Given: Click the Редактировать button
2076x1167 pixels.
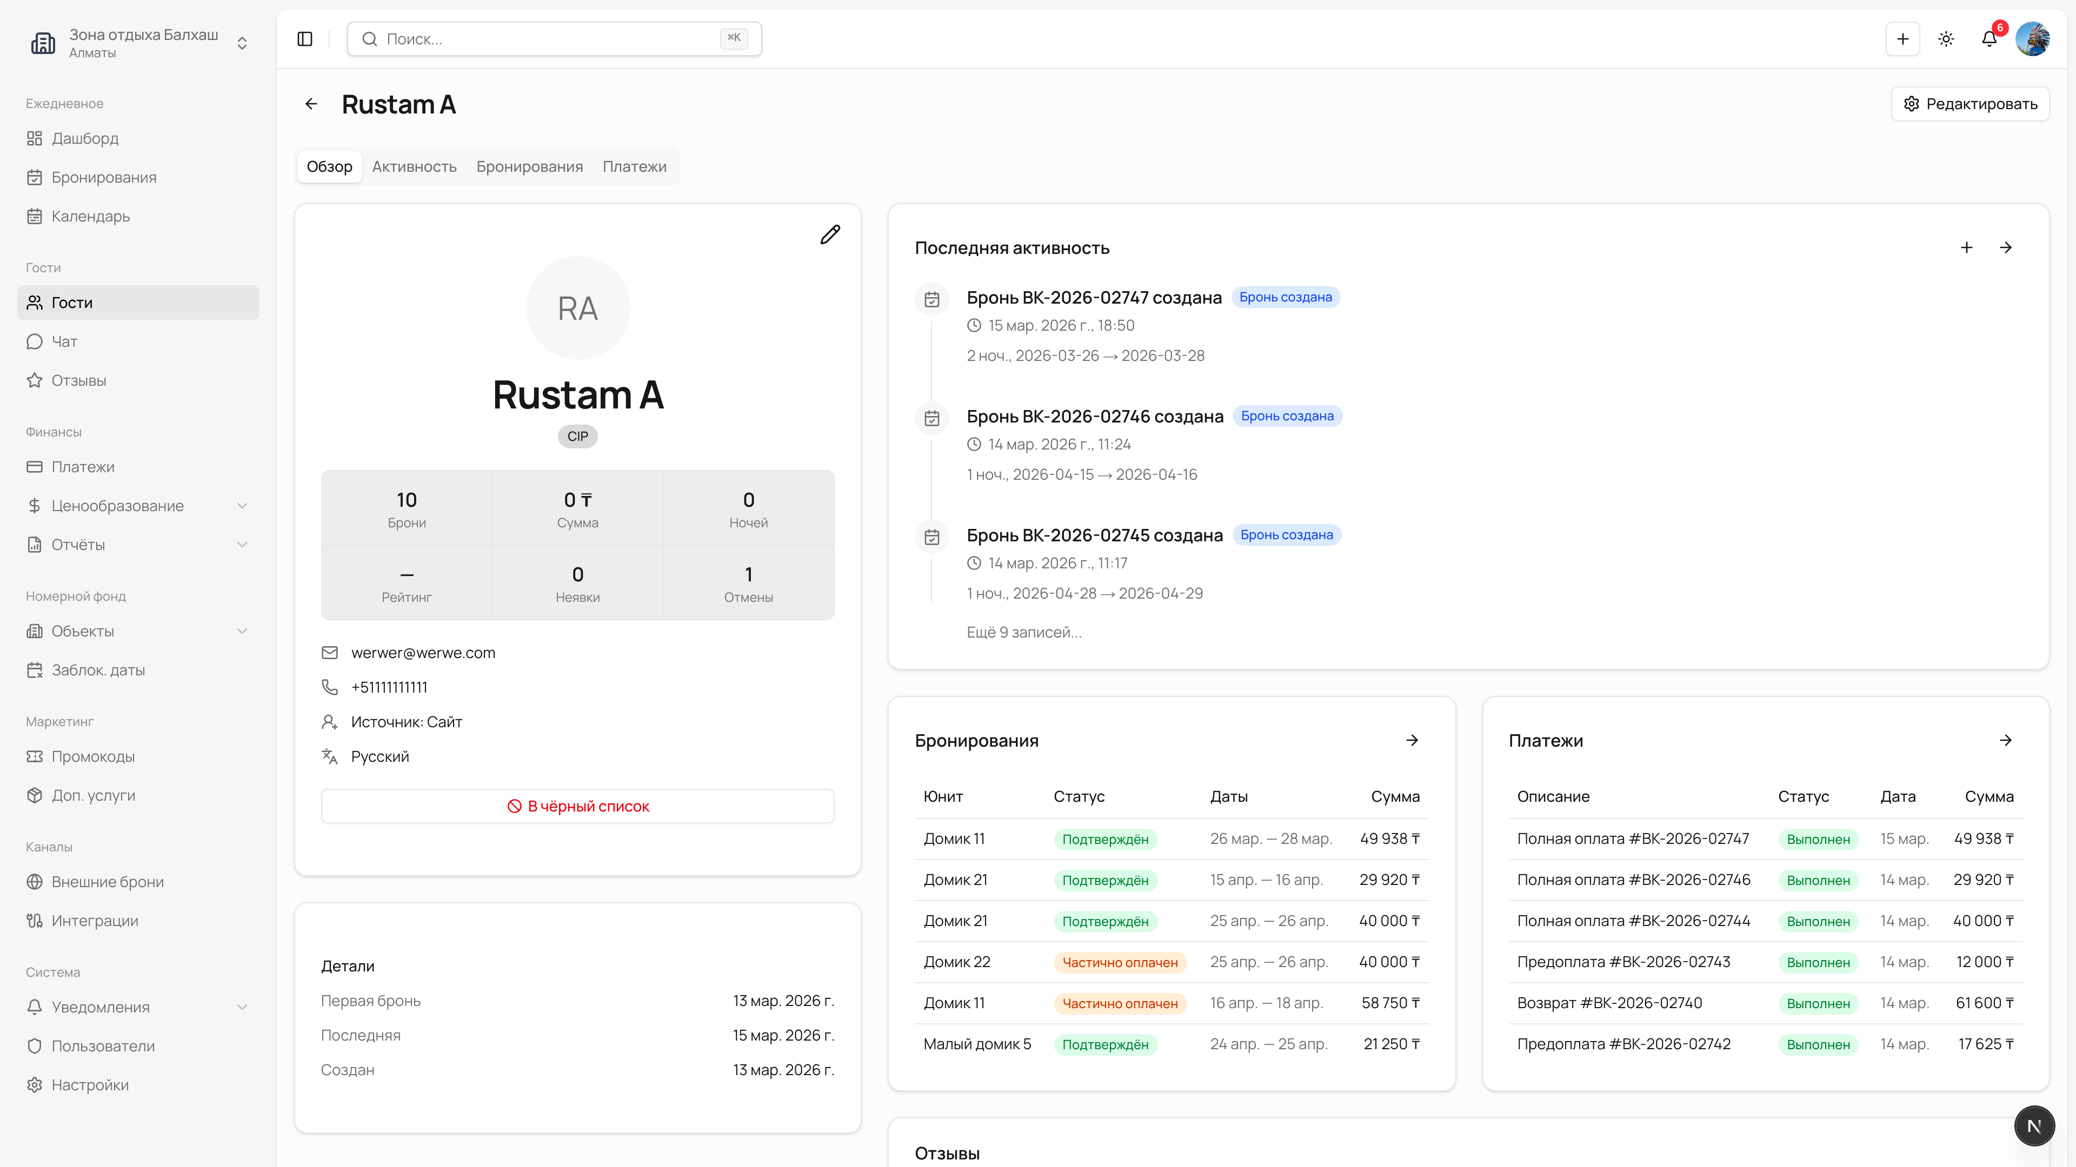Looking at the screenshot, I should click(1969, 104).
